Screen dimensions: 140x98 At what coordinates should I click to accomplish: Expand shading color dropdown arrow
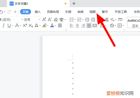coord(115,26)
